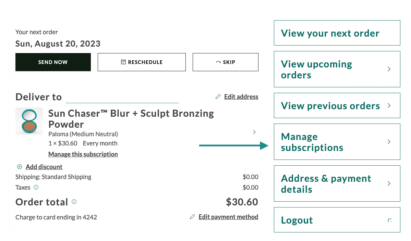Click the pencil icon beside Edit address
This screenshot has width=411, height=241.
tap(218, 97)
